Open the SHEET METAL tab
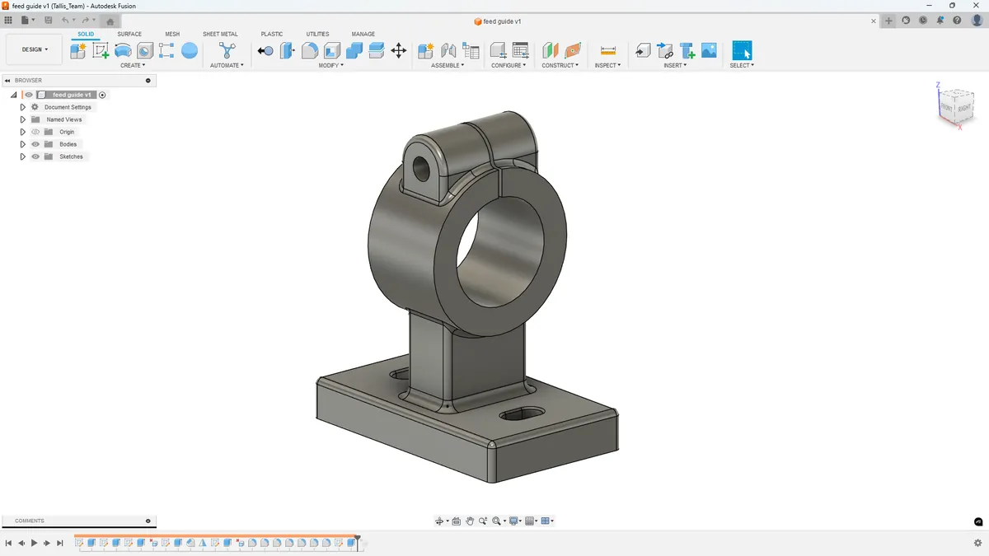 click(220, 34)
